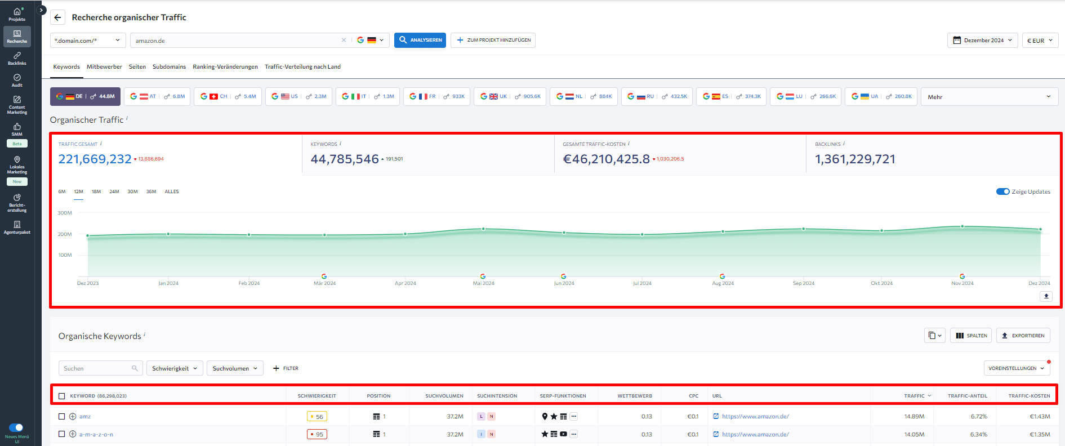Click the Nov 2024 data point on chart

pos(962,226)
